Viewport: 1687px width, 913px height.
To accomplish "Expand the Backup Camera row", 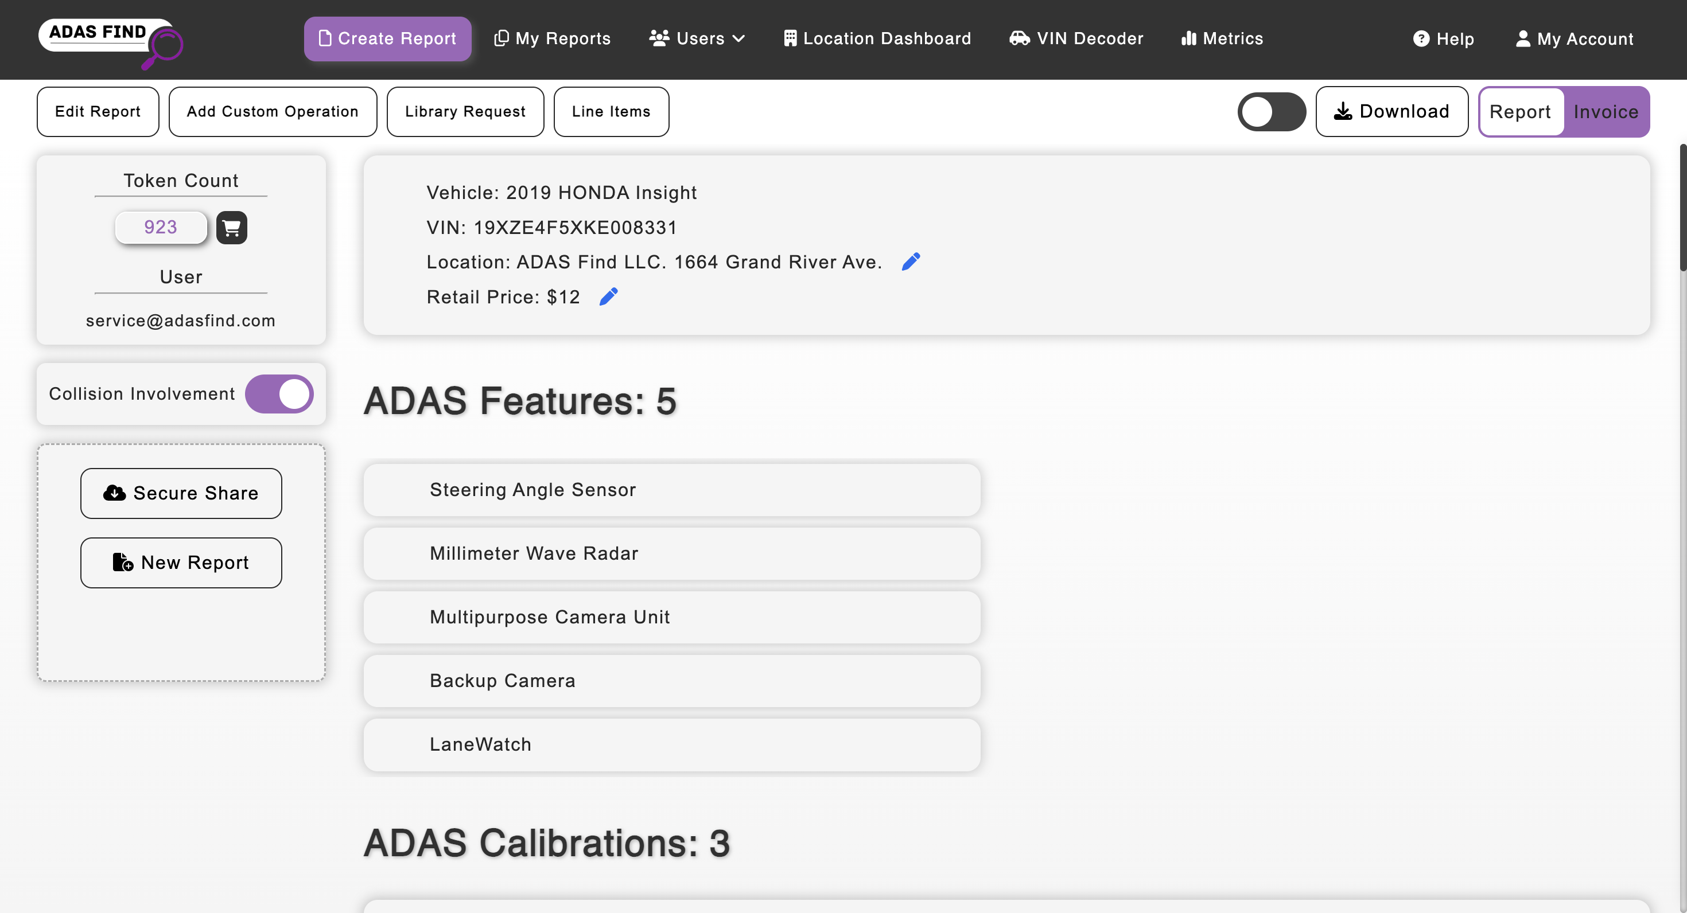I will pyautogui.click(x=672, y=681).
